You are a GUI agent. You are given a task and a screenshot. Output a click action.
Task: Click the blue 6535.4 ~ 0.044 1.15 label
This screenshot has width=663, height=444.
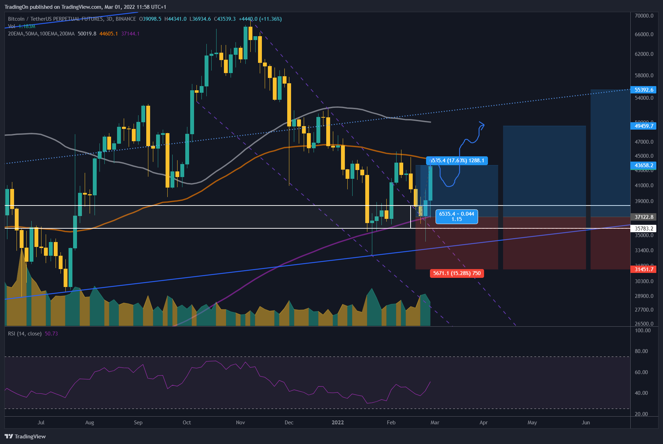tap(457, 216)
